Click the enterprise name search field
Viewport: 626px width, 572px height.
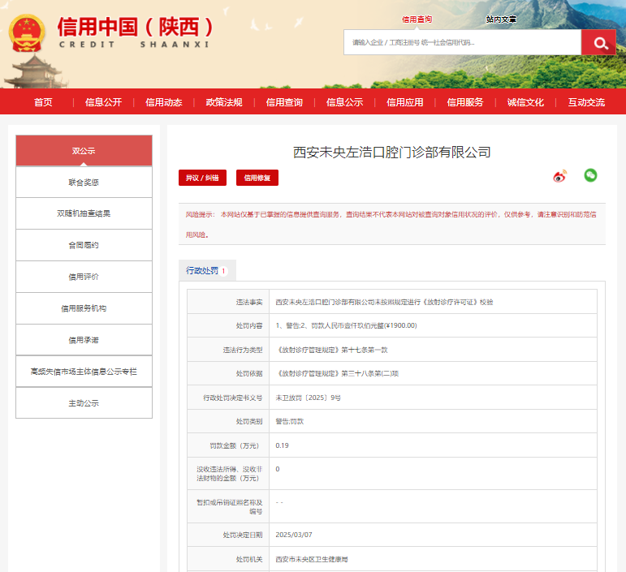pos(461,43)
